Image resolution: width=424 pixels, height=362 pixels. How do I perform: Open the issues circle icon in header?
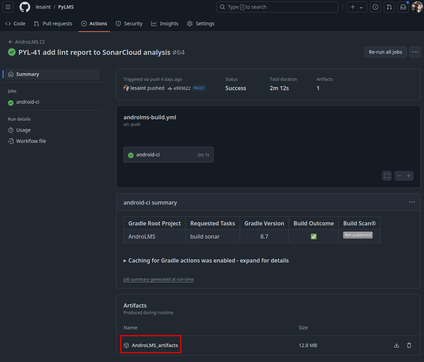pyautogui.click(x=375, y=7)
